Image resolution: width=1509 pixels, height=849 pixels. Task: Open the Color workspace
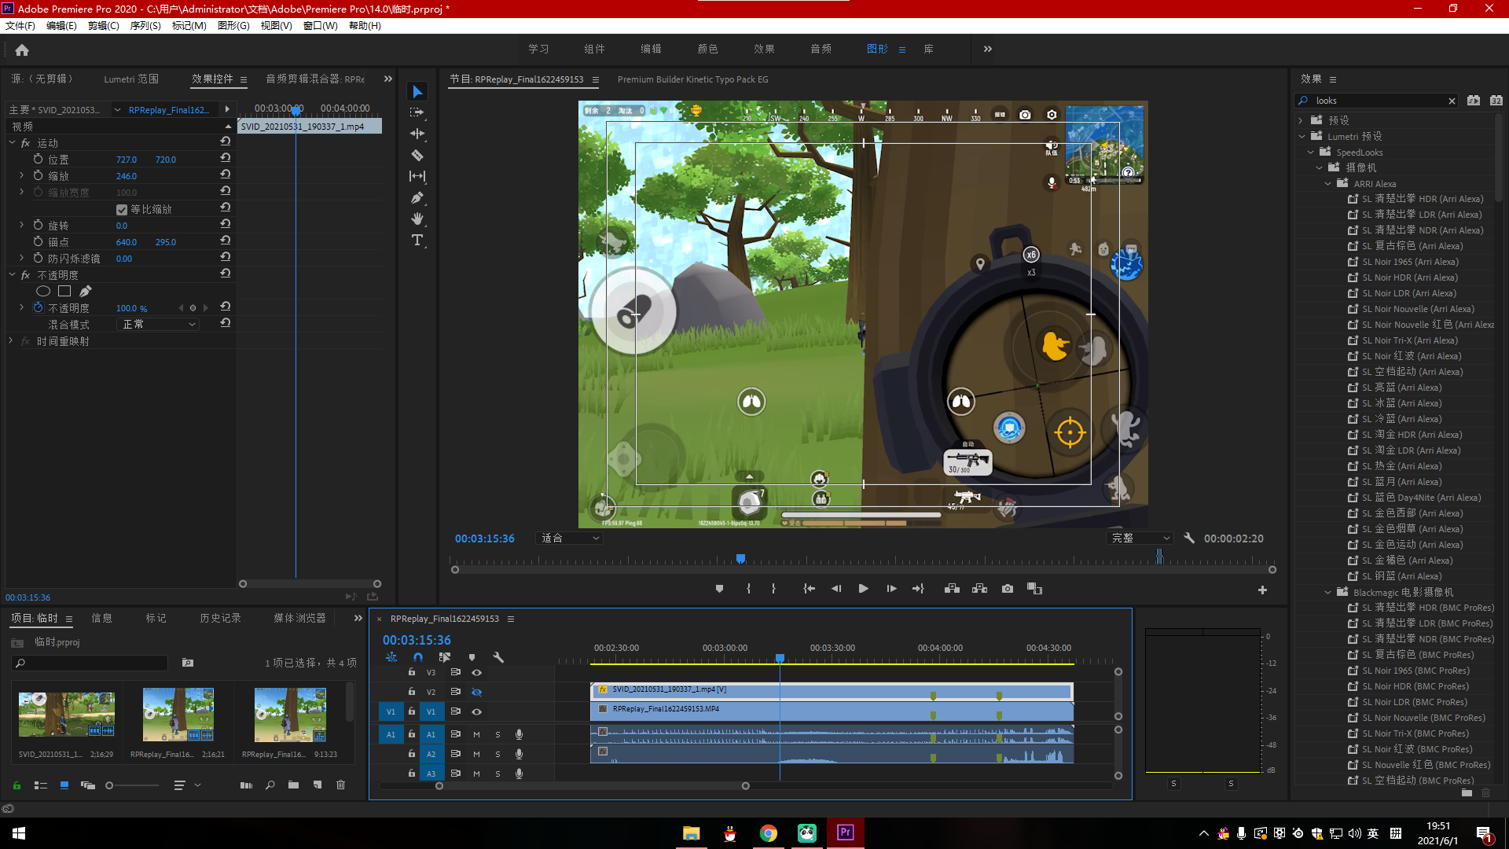click(707, 49)
